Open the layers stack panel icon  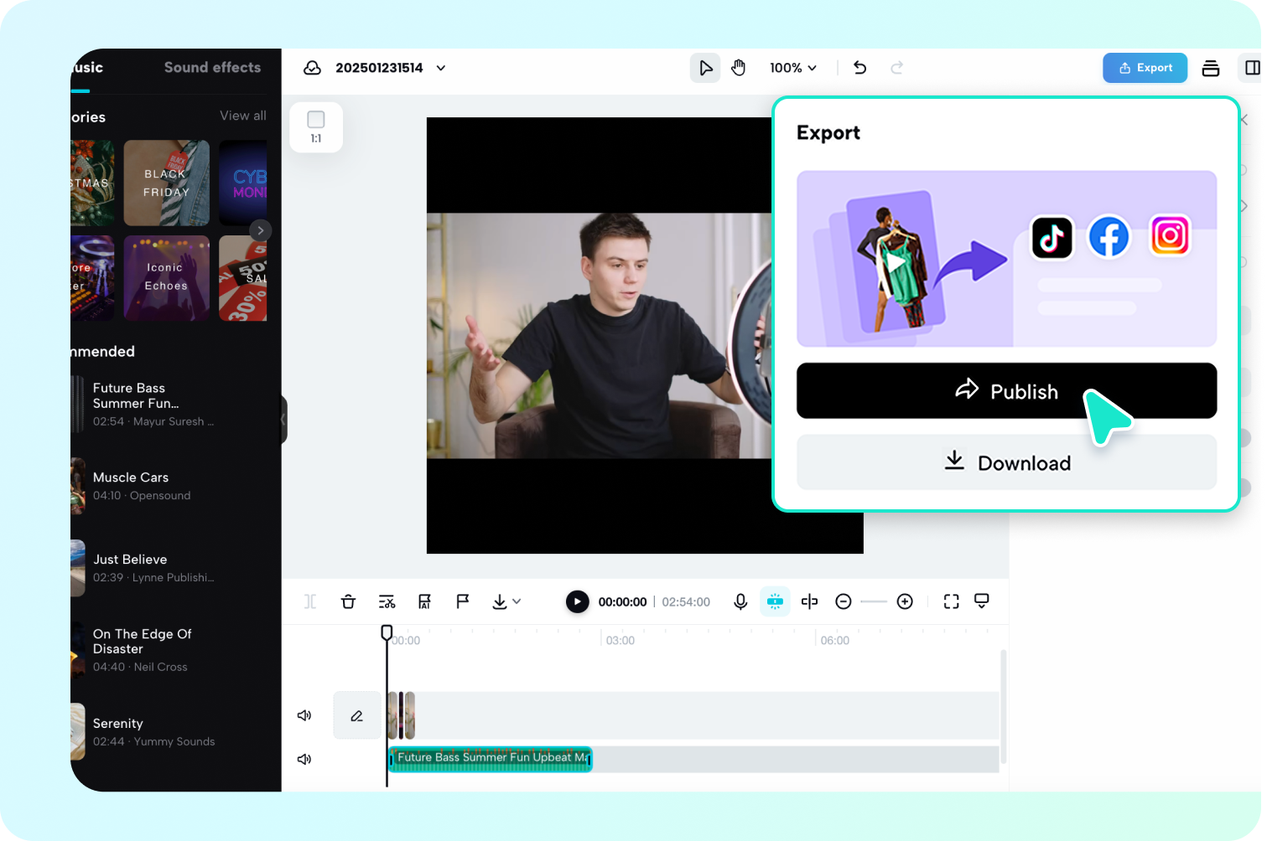(x=1210, y=68)
